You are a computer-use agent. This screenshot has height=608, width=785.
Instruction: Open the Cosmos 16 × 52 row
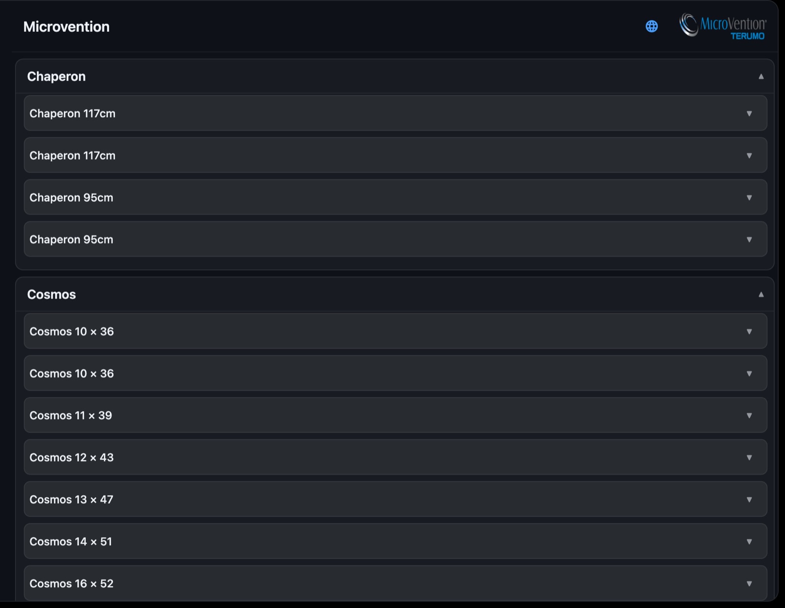point(395,583)
